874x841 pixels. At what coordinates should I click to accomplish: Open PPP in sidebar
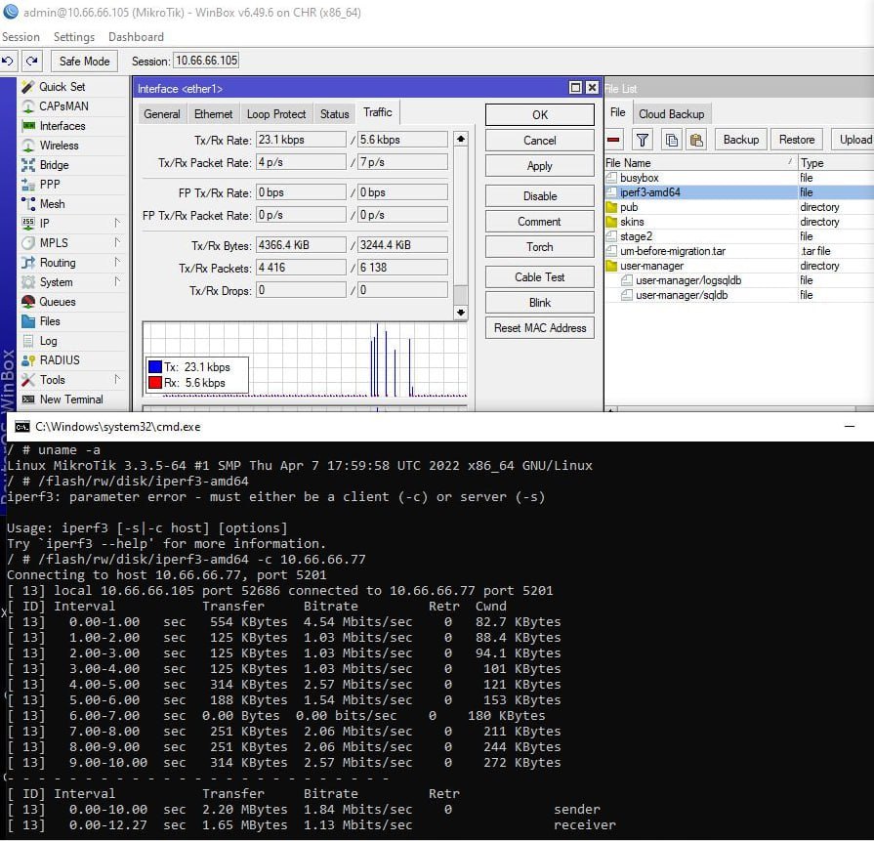(49, 185)
